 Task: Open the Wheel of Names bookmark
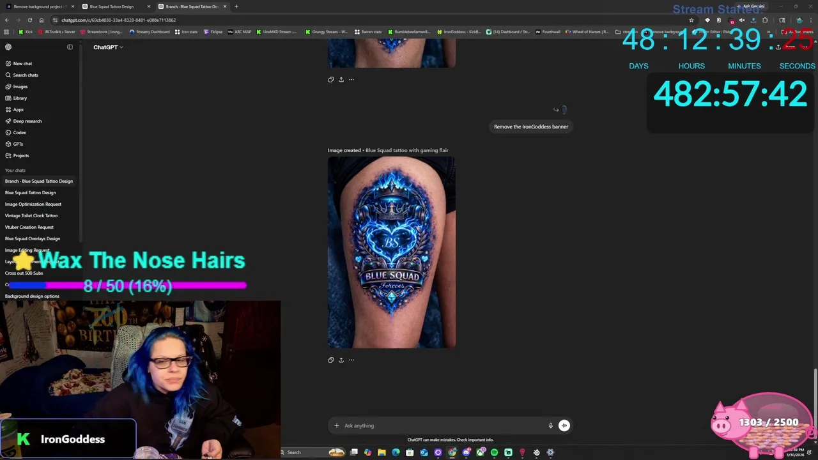click(x=587, y=31)
